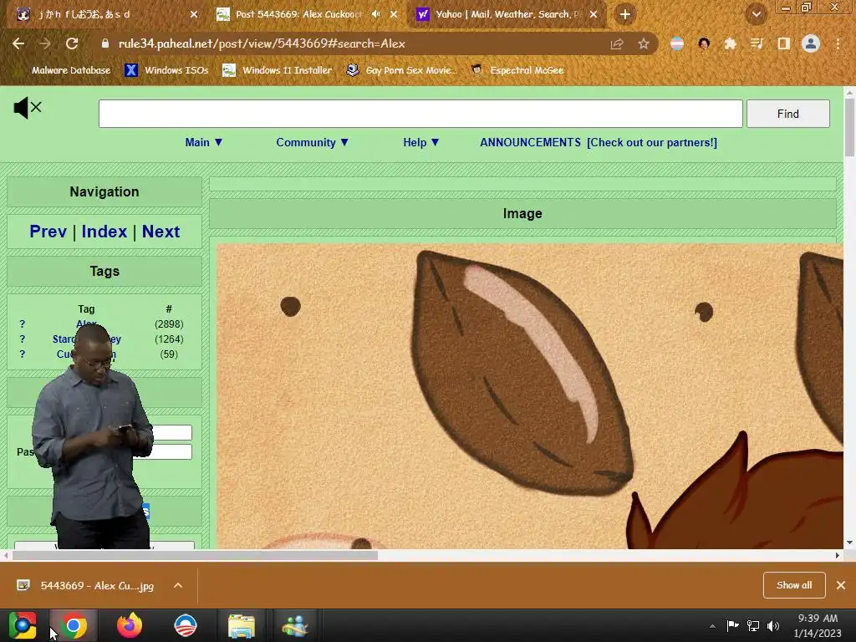This screenshot has width=856, height=642.
Task: Open the tab search chevron dropdown
Action: [x=757, y=14]
